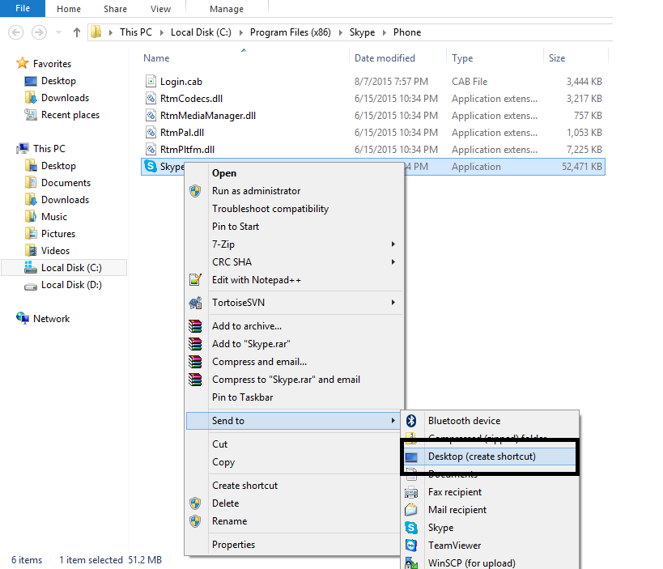Viewport: 663px width, 569px height.
Task: Open the Manage ribbon tab
Action: 227,9
